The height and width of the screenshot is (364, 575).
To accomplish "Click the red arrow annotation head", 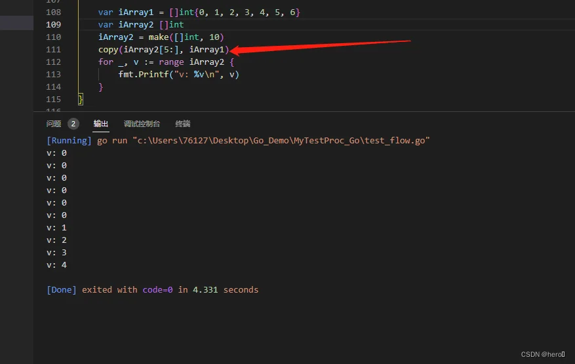I will click(x=236, y=50).
